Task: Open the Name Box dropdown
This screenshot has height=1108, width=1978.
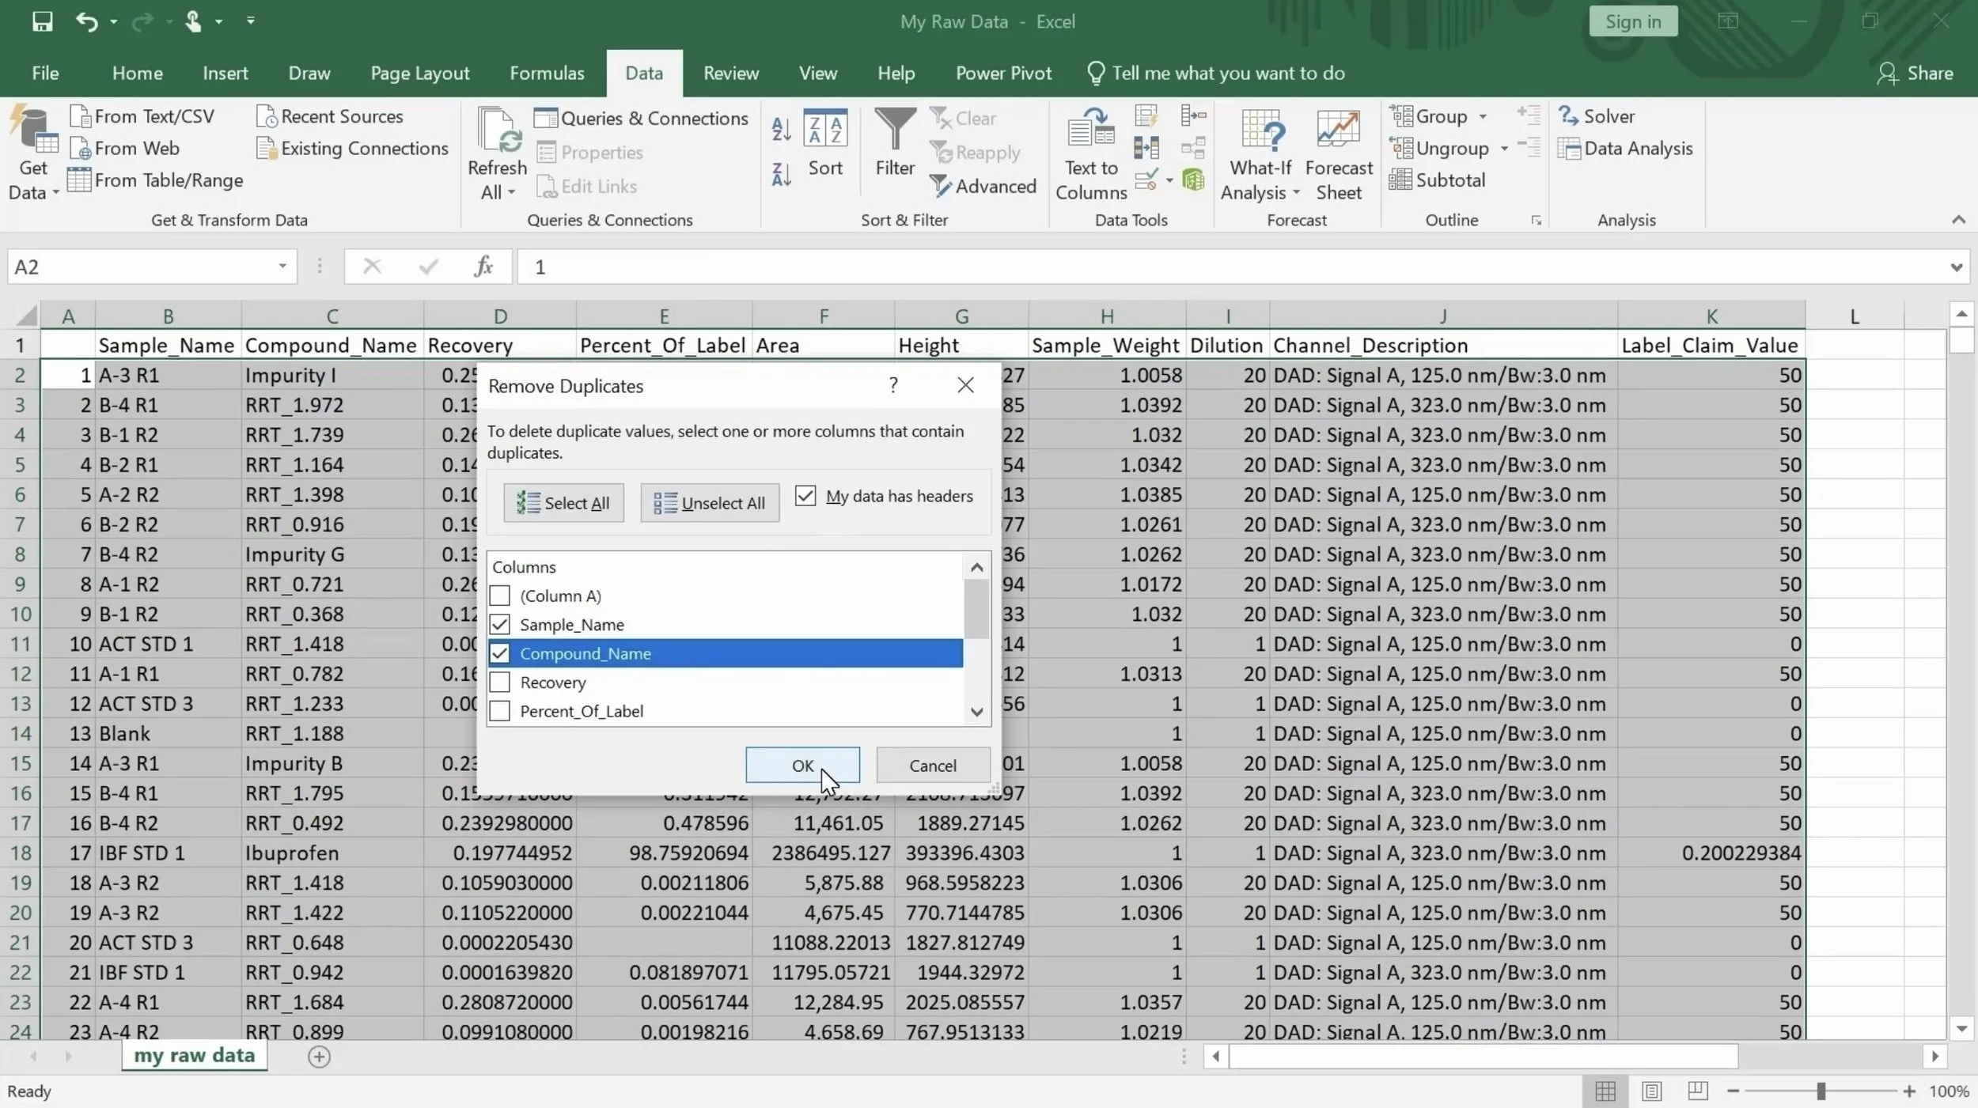Action: tap(281, 267)
